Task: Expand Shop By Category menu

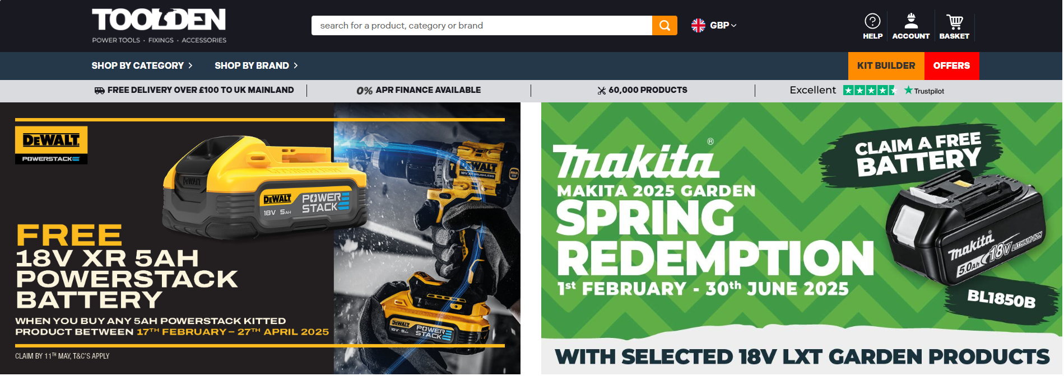Action: coord(142,66)
